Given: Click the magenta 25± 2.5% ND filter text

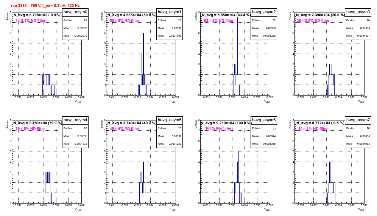Looking at the screenshot, I should [x=313, y=21].
